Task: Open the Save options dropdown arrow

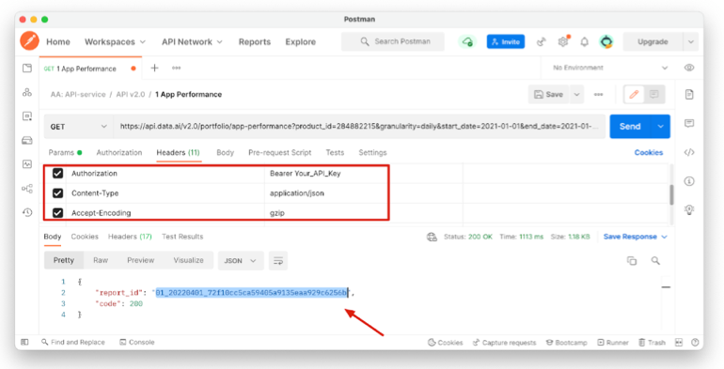Action: pos(576,94)
